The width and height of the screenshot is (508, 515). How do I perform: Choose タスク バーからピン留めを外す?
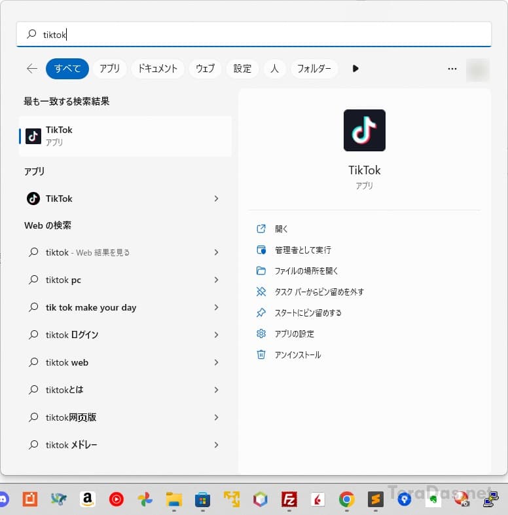(x=319, y=292)
